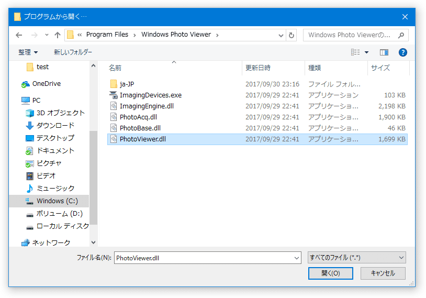Open the ダウンロード folder
The height and width of the screenshot is (298, 426).
50,125
